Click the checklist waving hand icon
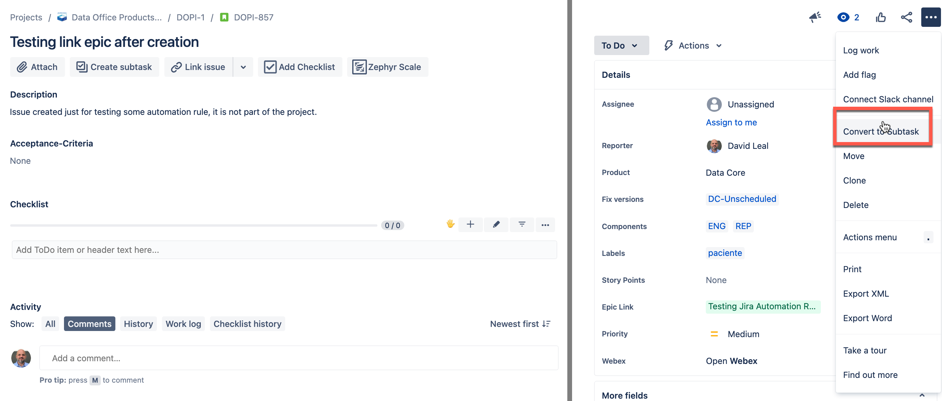The height and width of the screenshot is (401, 942). [450, 224]
